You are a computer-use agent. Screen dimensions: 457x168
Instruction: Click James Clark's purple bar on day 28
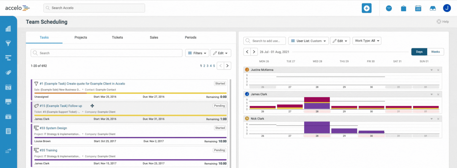pos(317,106)
